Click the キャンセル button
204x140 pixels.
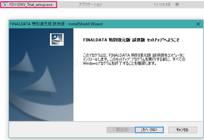pyautogui.click(x=182, y=130)
